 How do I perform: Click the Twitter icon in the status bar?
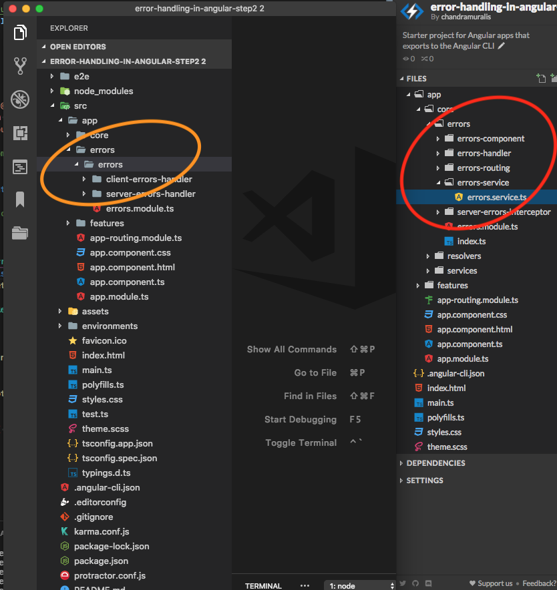(x=402, y=583)
